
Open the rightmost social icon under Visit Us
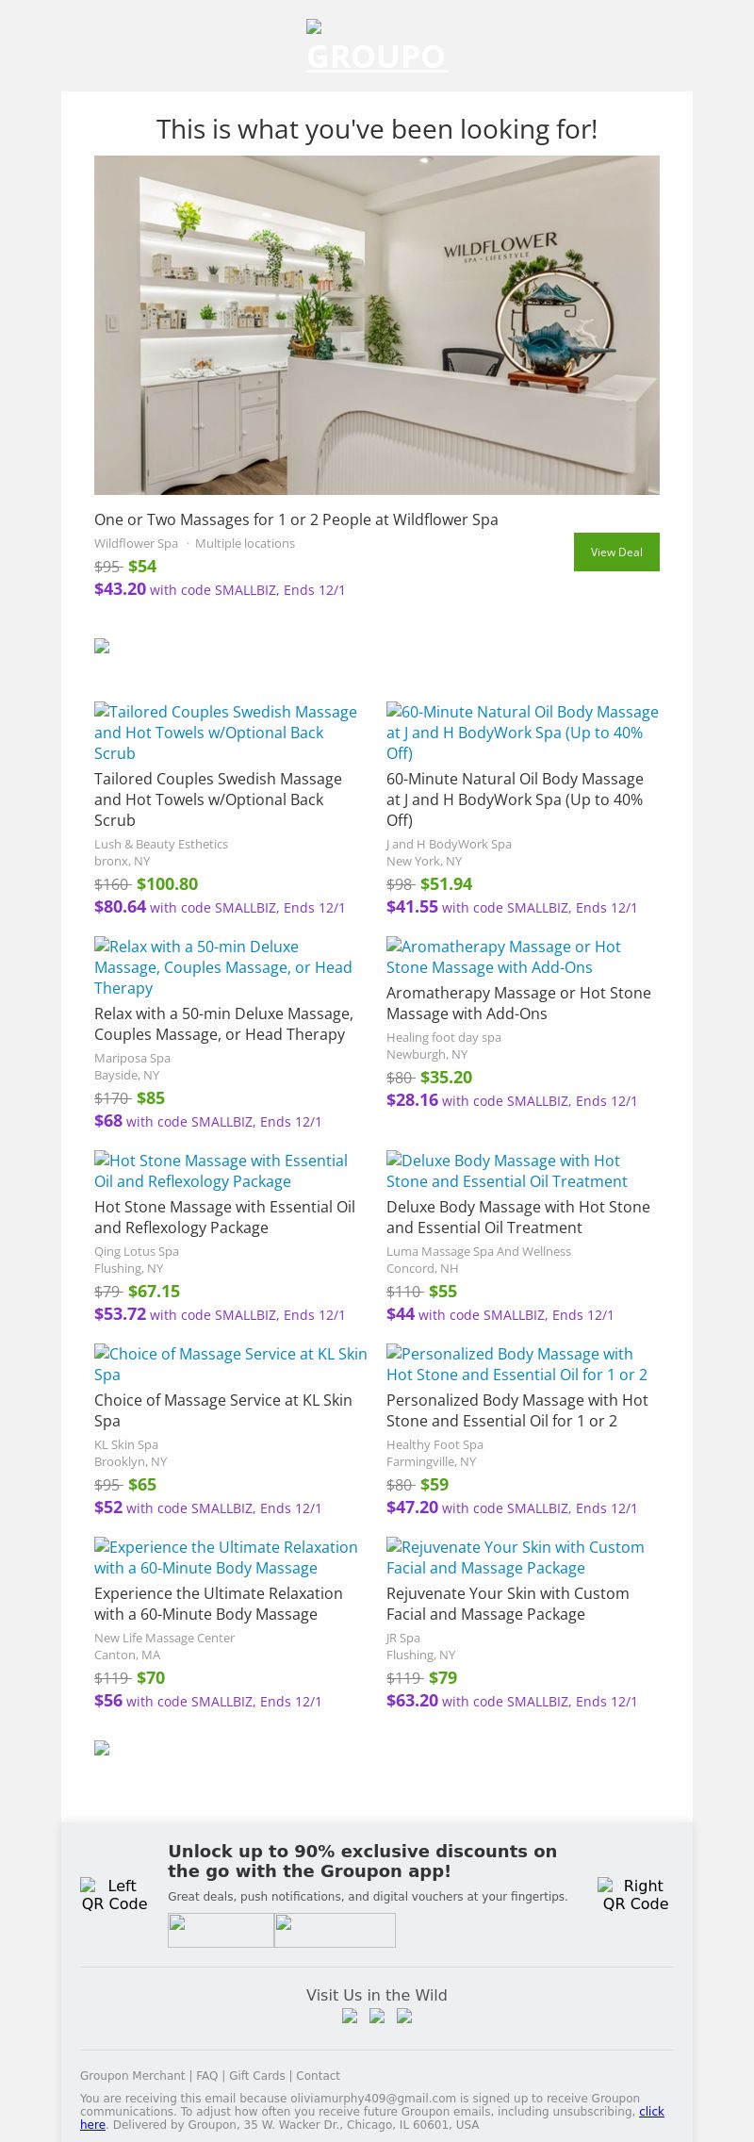point(404,2017)
